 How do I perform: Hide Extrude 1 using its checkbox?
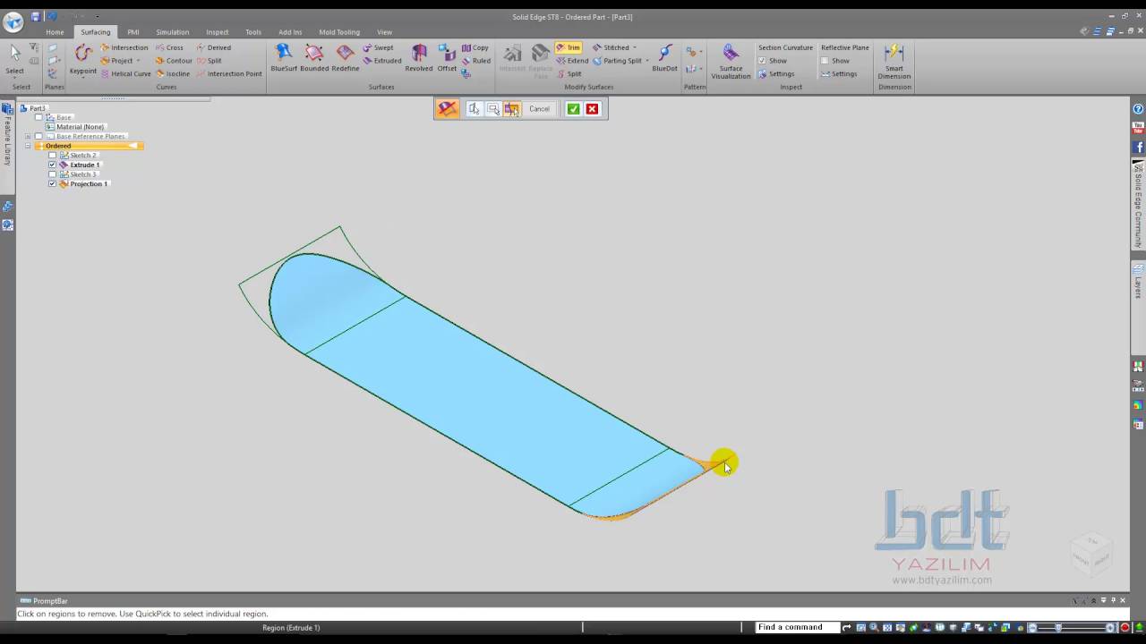pyautogui.click(x=52, y=165)
